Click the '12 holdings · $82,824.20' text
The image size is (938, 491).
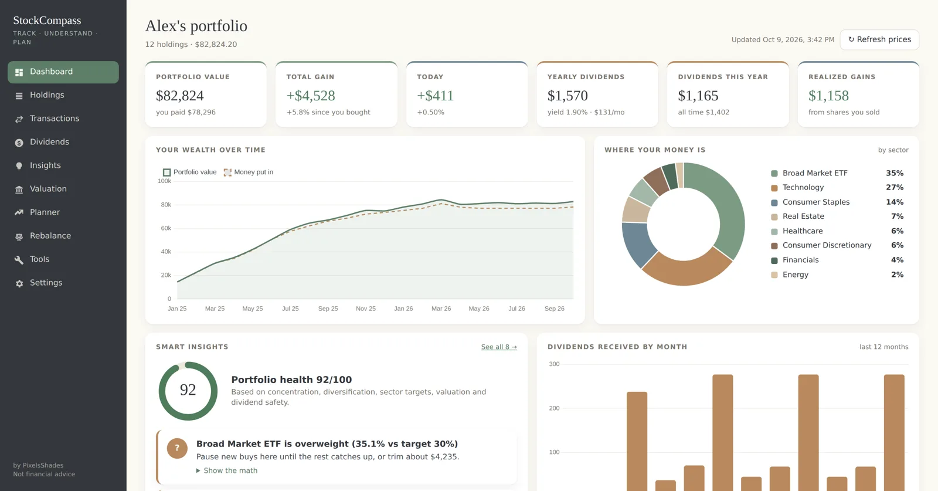click(191, 45)
